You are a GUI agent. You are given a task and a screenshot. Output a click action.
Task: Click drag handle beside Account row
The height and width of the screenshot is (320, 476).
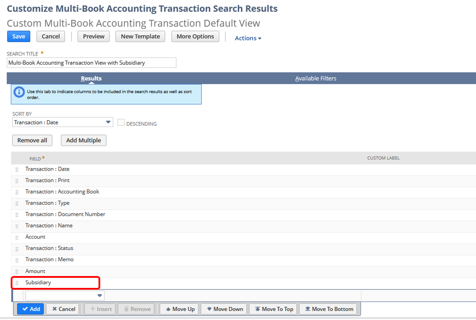[x=17, y=238]
